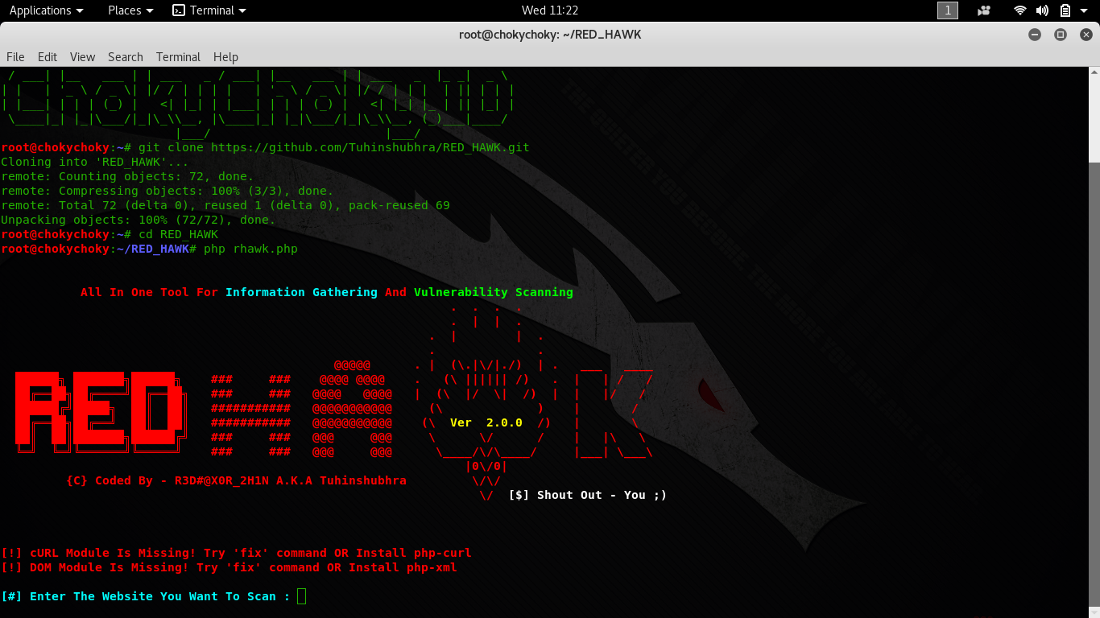The height and width of the screenshot is (618, 1100).
Task: Click 'Vulnerability Scanning' green text
Action: [494, 293]
